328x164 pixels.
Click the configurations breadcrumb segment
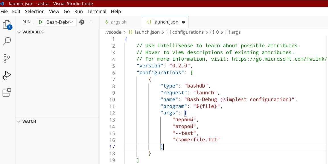pyautogui.click(x=184, y=32)
